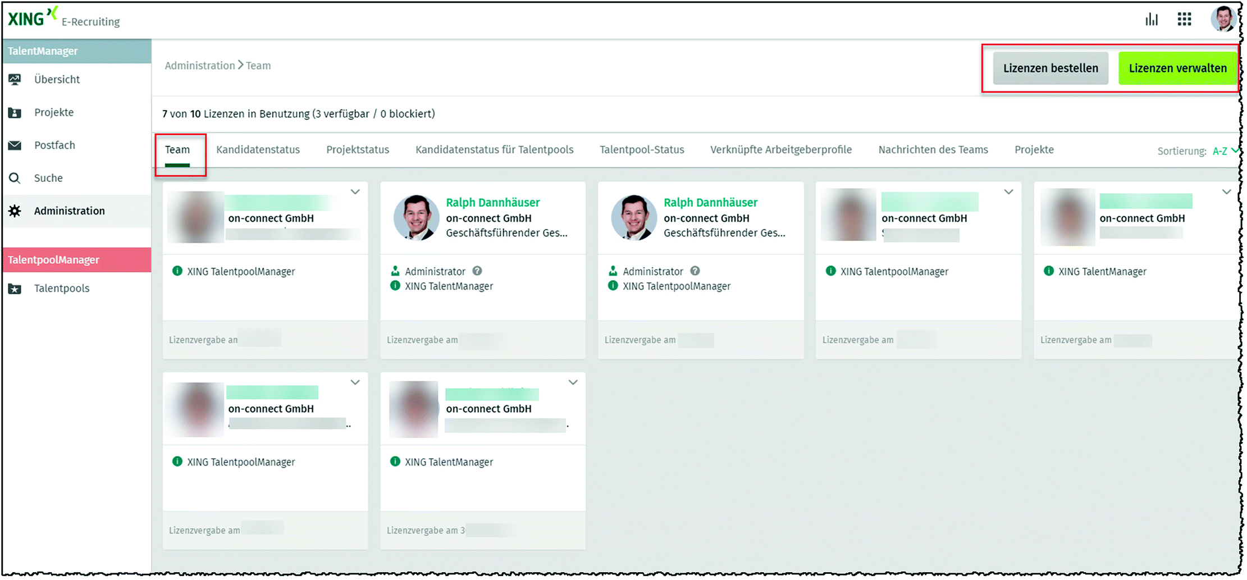Click the Postfach envelope icon

[x=15, y=145]
